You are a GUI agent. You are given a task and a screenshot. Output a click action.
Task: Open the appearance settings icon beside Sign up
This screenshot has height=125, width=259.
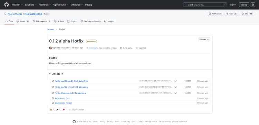click(x=253, y=5)
